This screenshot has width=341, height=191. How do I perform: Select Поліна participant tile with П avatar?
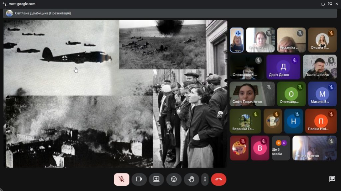pos(321,121)
